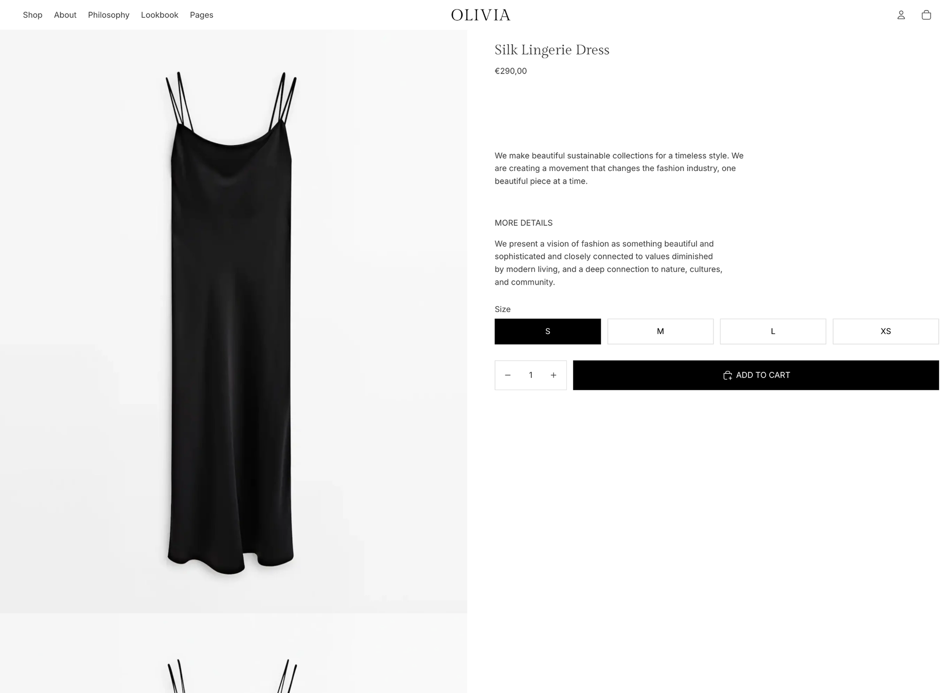
Task: Select size S
Action: pos(548,331)
